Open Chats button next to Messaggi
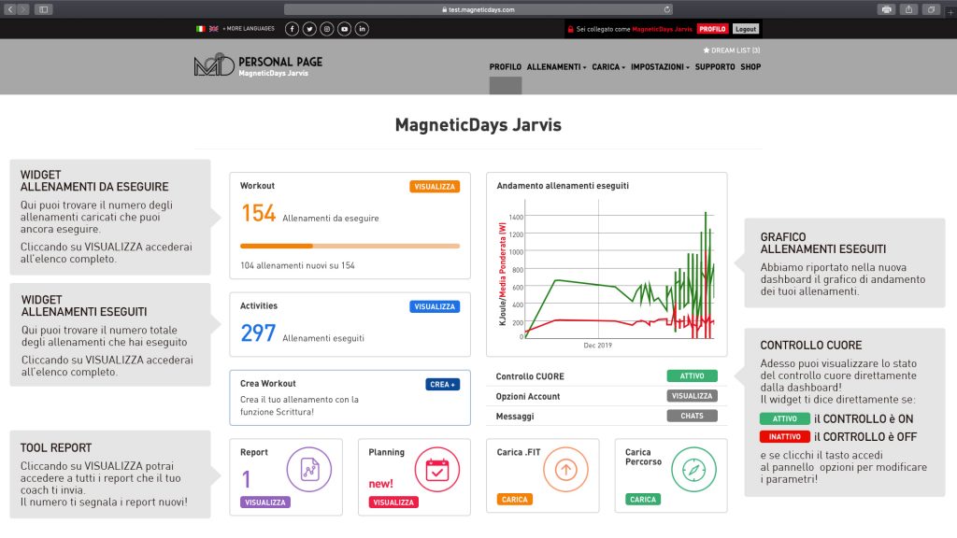 (693, 416)
